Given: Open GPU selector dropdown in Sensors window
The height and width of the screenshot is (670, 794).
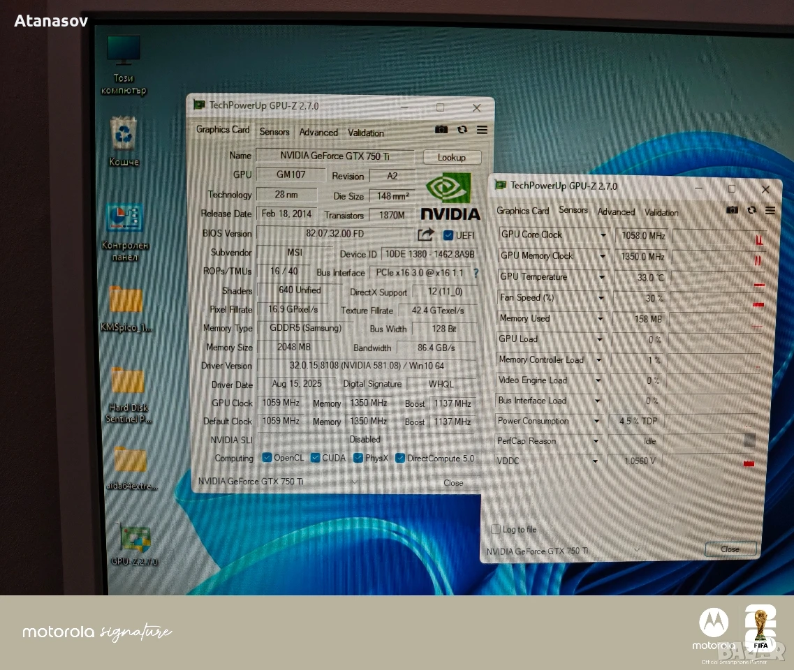Looking at the screenshot, I should [x=637, y=550].
